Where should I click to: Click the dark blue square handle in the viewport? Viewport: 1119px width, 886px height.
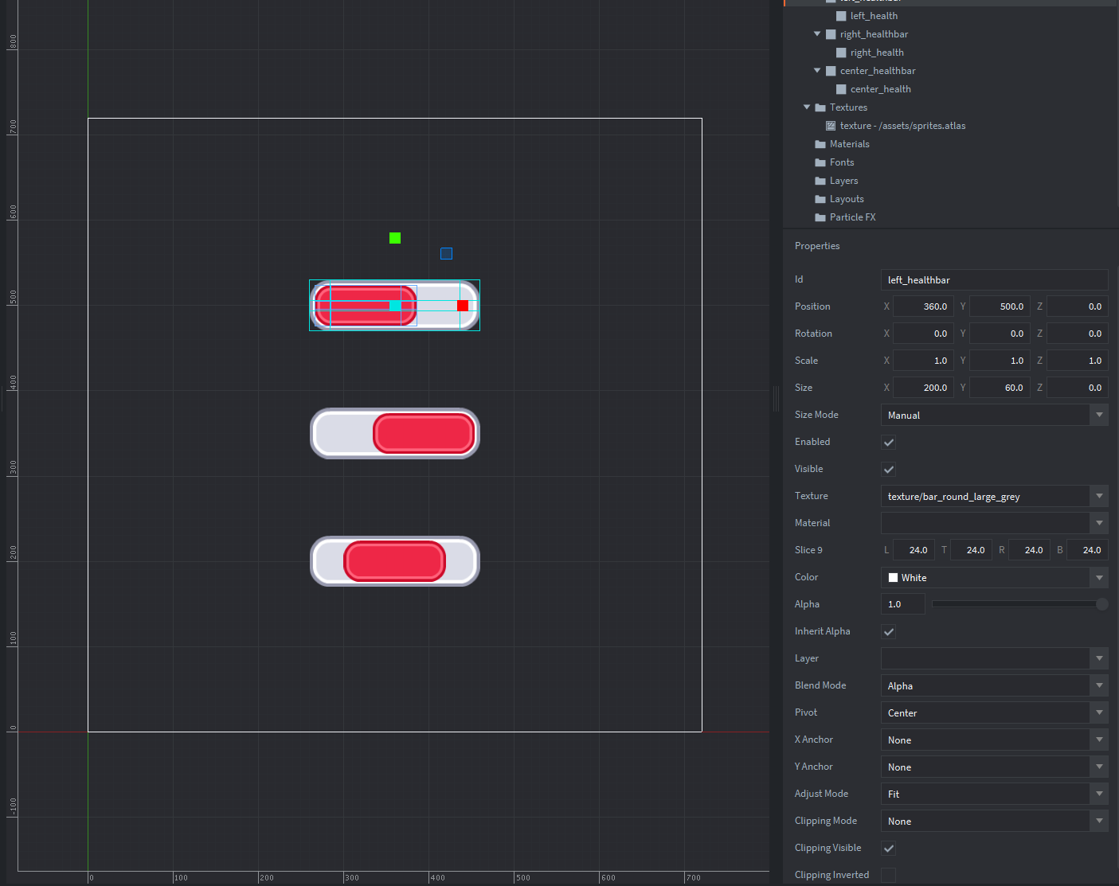tap(447, 253)
